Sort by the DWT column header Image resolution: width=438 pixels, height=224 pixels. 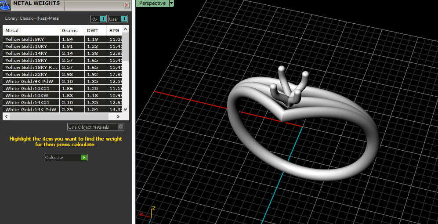(95, 30)
